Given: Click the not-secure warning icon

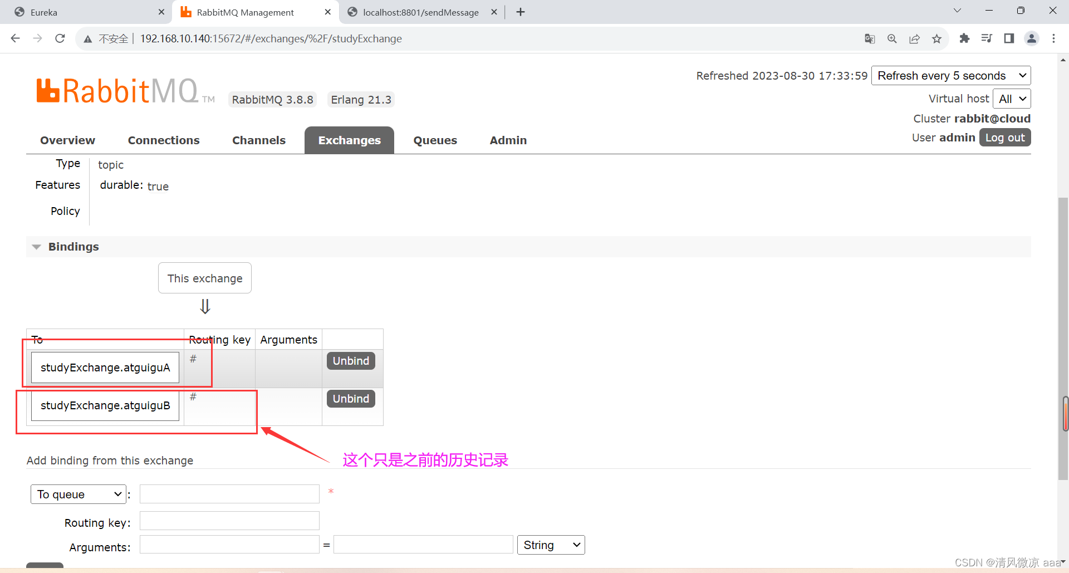Looking at the screenshot, I should (x=88, y=39).
